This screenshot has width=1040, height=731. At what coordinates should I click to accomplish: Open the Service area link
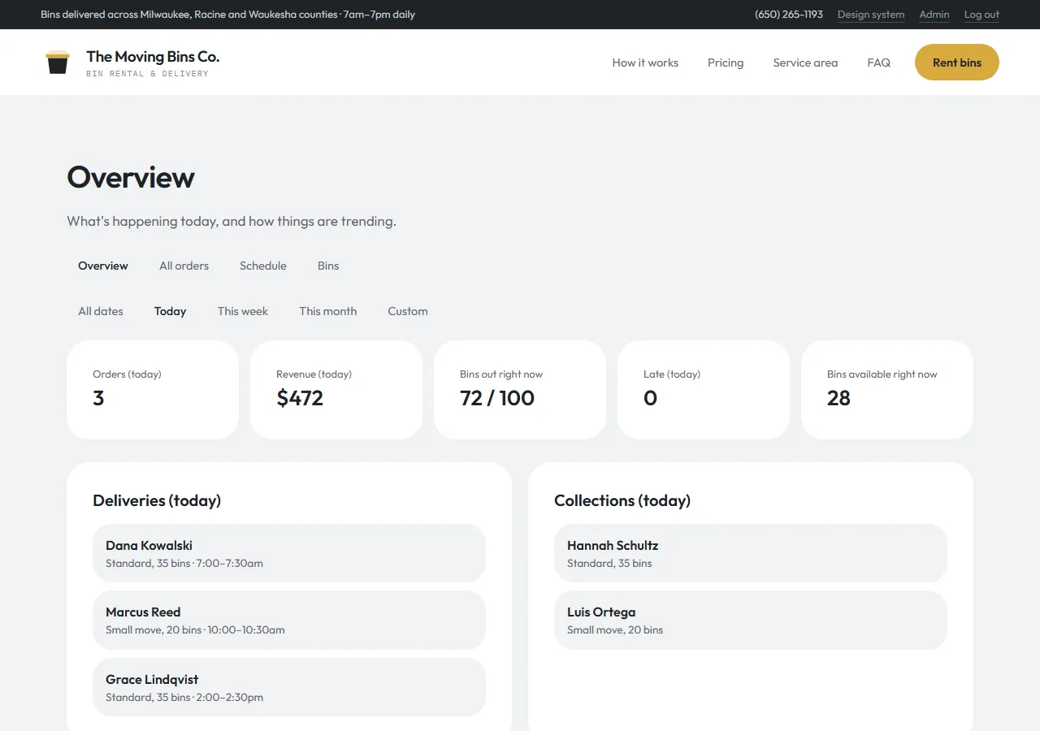tap(805, 63)
